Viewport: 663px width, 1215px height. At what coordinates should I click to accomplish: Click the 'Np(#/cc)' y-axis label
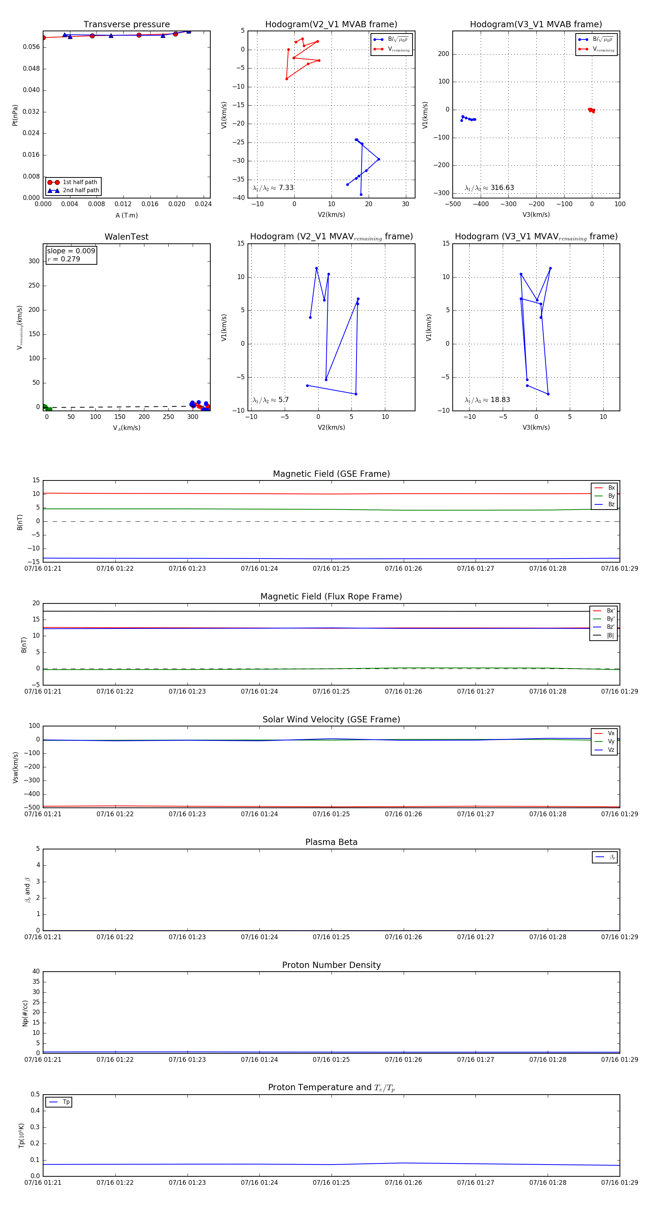pos(25,1013)
